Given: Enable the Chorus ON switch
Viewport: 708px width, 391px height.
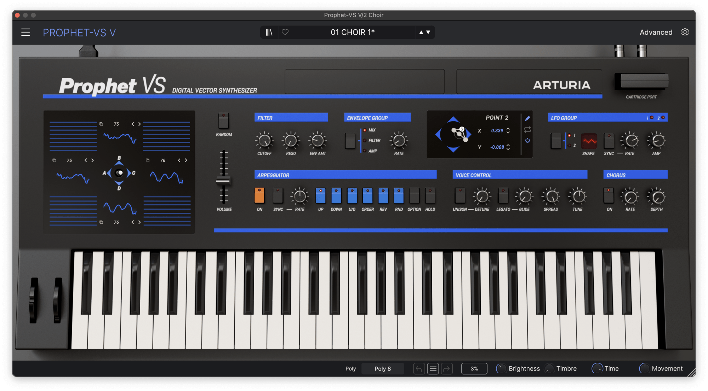Looking at the screenshot, I should pos(609,195).
